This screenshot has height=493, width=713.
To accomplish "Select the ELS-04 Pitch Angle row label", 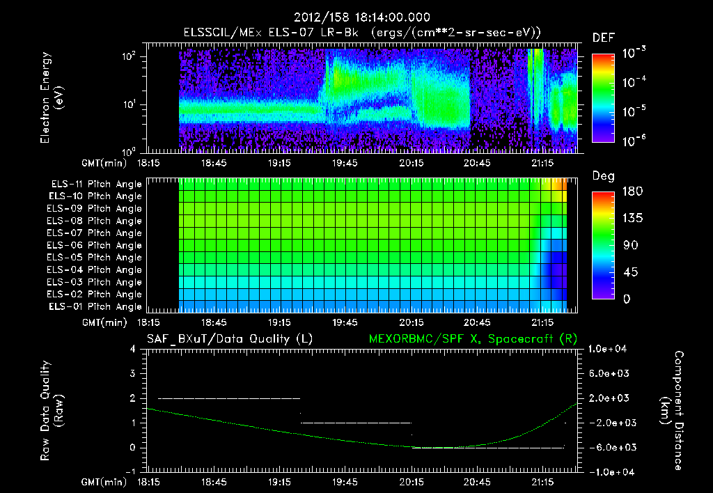I will pyautogui.click(x=94, y=270).
